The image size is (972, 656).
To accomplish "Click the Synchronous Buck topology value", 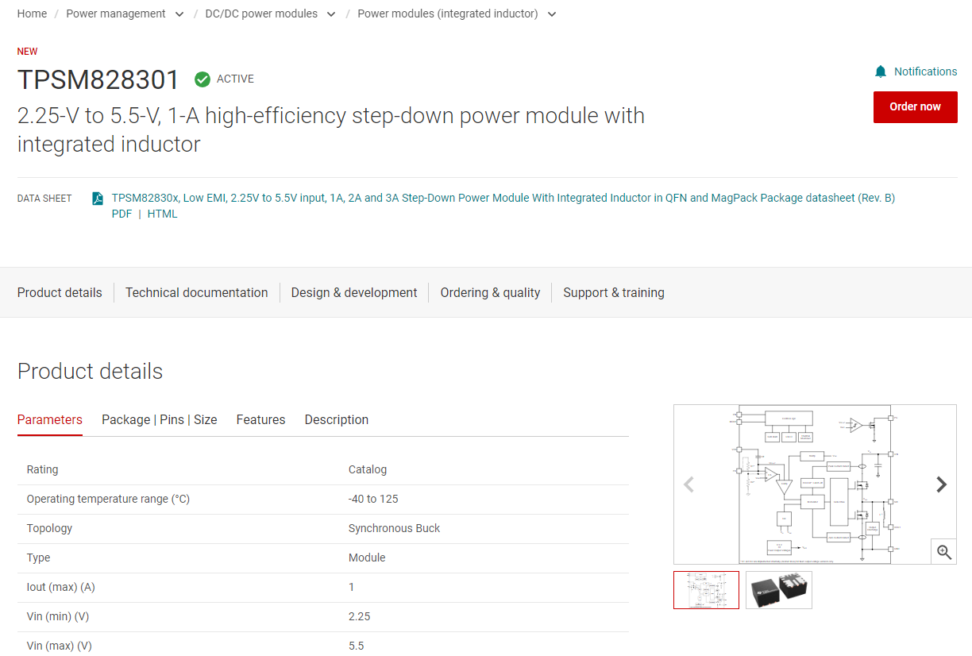I will coord(394,528).
